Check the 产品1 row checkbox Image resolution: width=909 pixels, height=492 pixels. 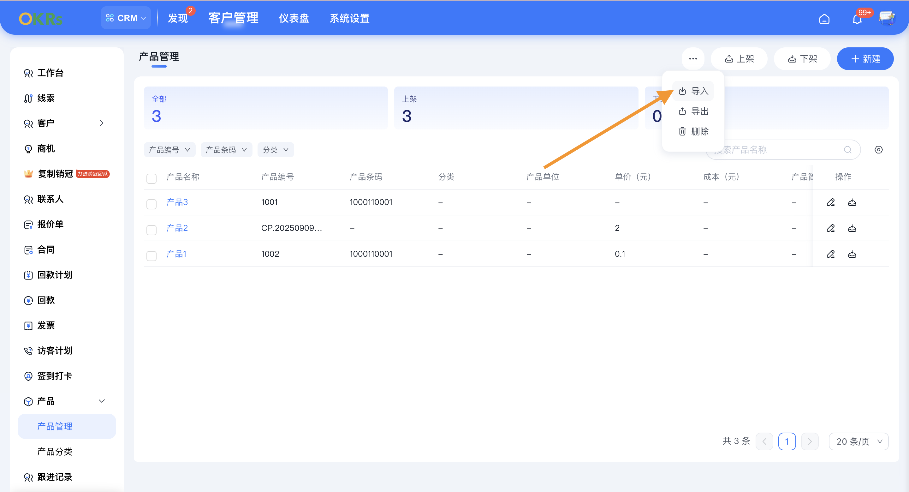pyautogui.click(x=151, y=255)
